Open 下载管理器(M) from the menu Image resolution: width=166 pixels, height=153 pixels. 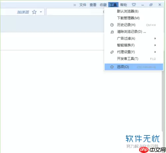pyautogui.click(x=134, y=18)
